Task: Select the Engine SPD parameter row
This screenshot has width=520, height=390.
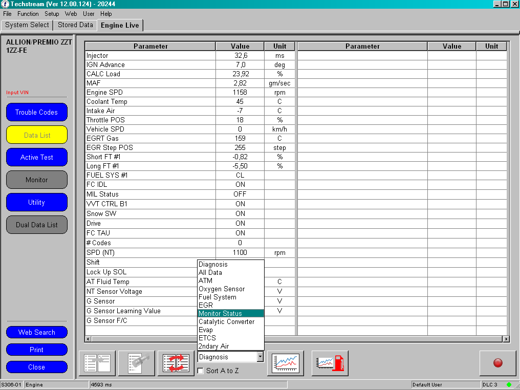Action: point(150,93)
